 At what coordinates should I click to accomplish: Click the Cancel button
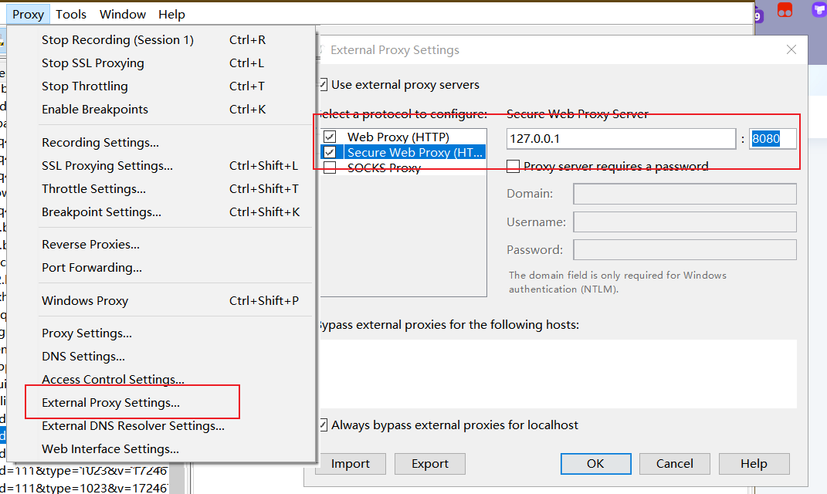coord(675,464)
